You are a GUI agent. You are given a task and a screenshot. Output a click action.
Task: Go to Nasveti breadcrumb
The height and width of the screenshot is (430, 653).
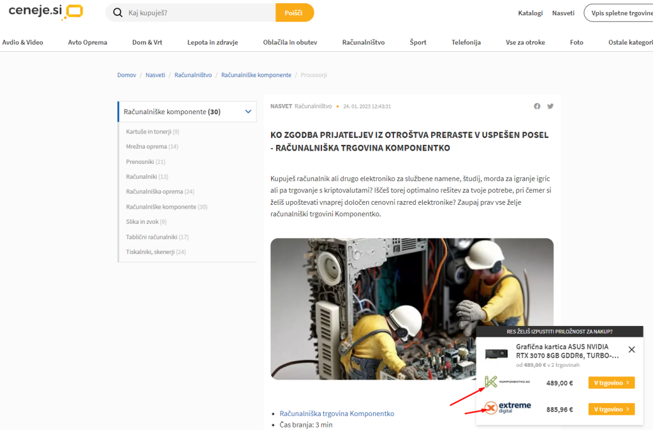coord(155,75)
